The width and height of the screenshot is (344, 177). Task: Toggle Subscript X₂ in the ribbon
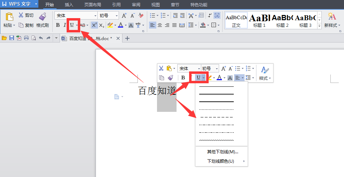102,25
